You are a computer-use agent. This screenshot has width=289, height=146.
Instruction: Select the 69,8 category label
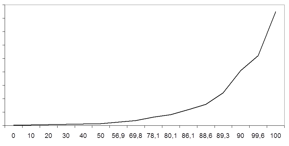tap(136, 136)
